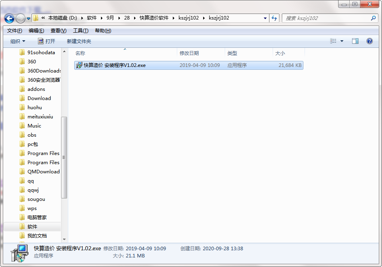Expand arrow after 本地磁盘 (D:) breadcrumb
The width and height of the screenshot is (382, 267).
[x=82, y=18]
